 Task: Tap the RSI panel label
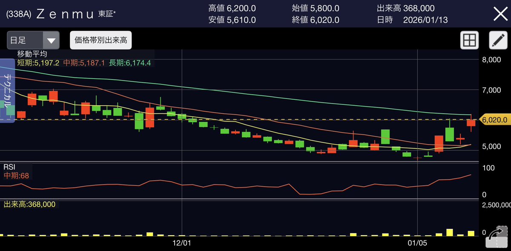tap(9, 167)
